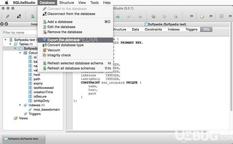Switch to the Triggers tab
Screen dimensions: 233x144
pos(191,29)
